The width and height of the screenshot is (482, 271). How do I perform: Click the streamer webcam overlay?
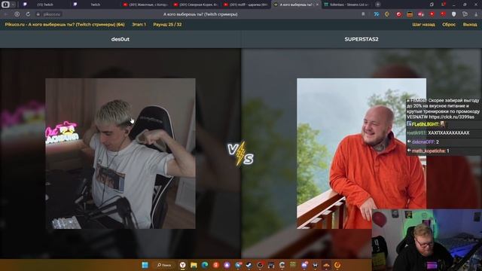[427, 240]
